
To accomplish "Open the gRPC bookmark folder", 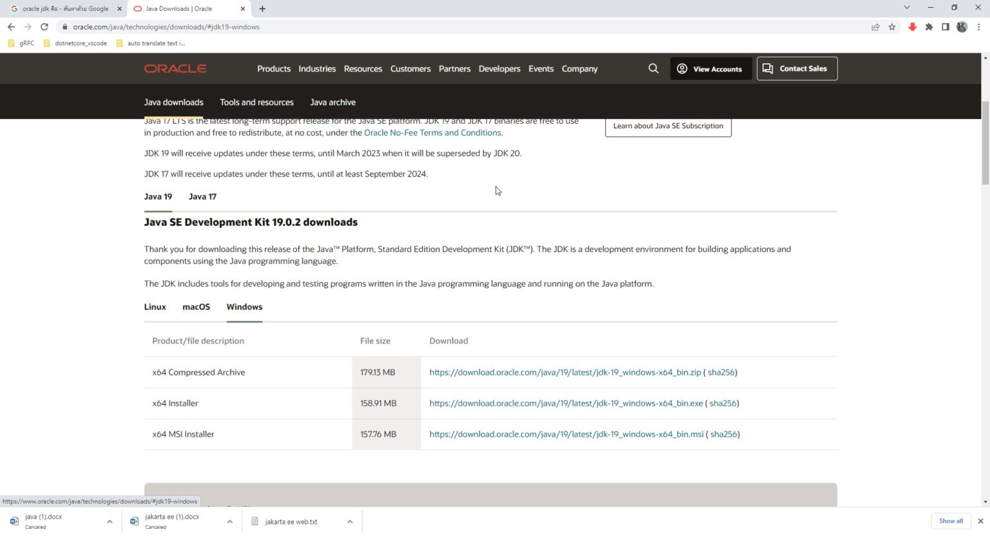I will [21, 43].
